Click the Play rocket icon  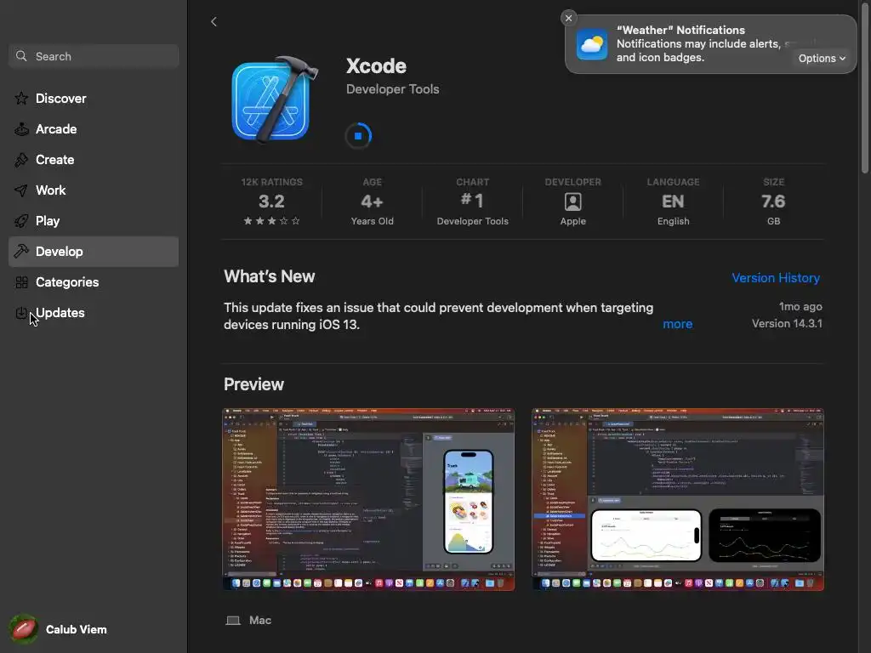pos(21,221)
